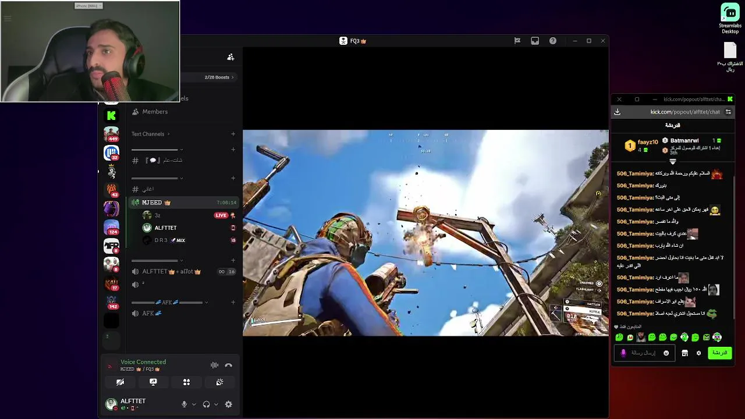Click the first green emote in Kick emote bar
Viewport: 745px width, 419px height.
[619, 338]
